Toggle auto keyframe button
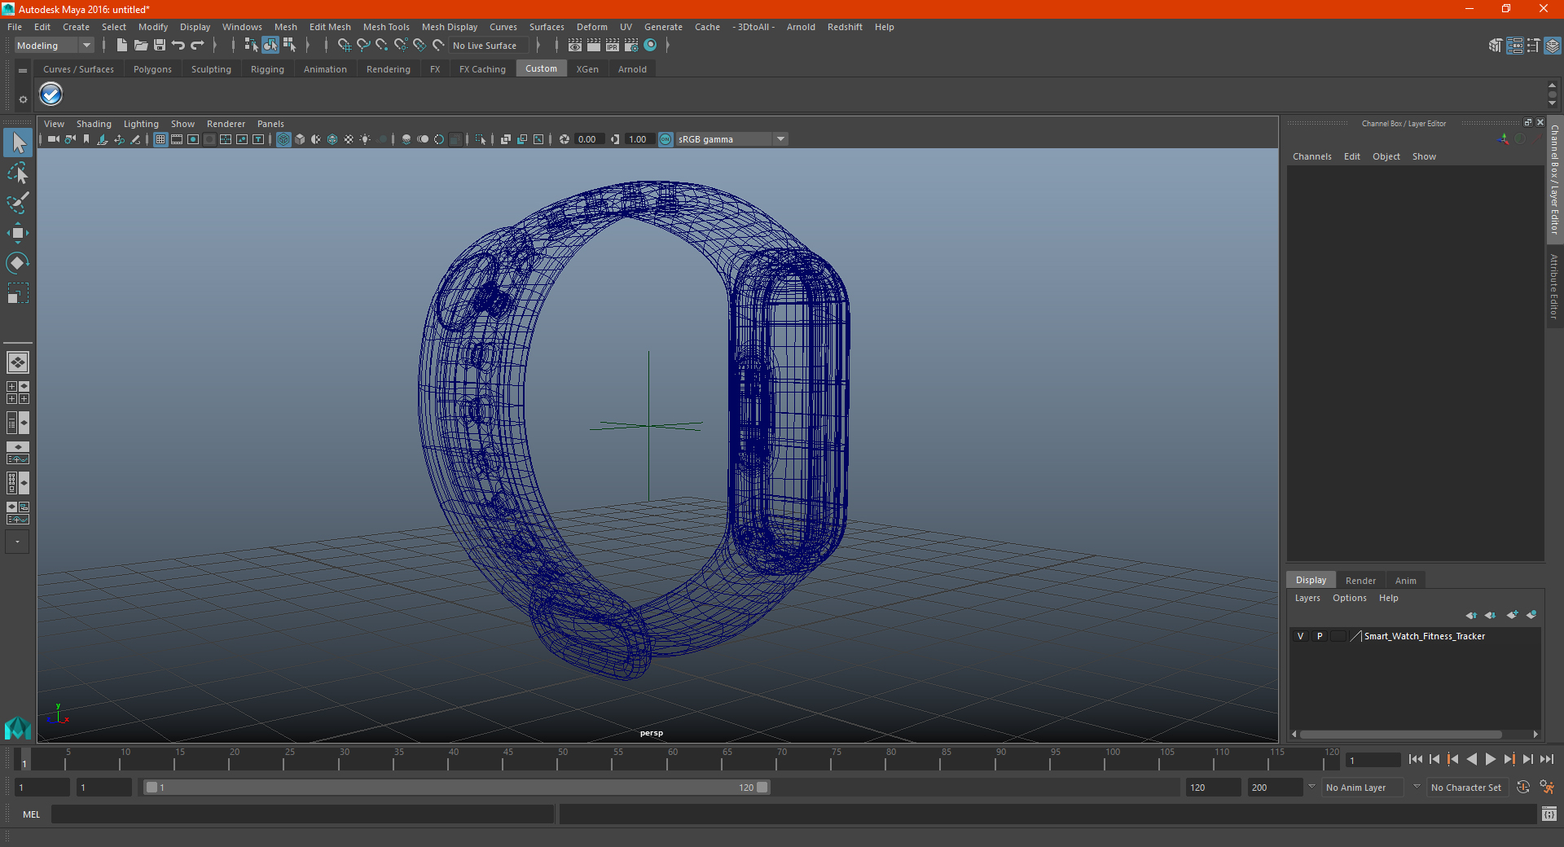1564x847 pixels. point(1523,788)
